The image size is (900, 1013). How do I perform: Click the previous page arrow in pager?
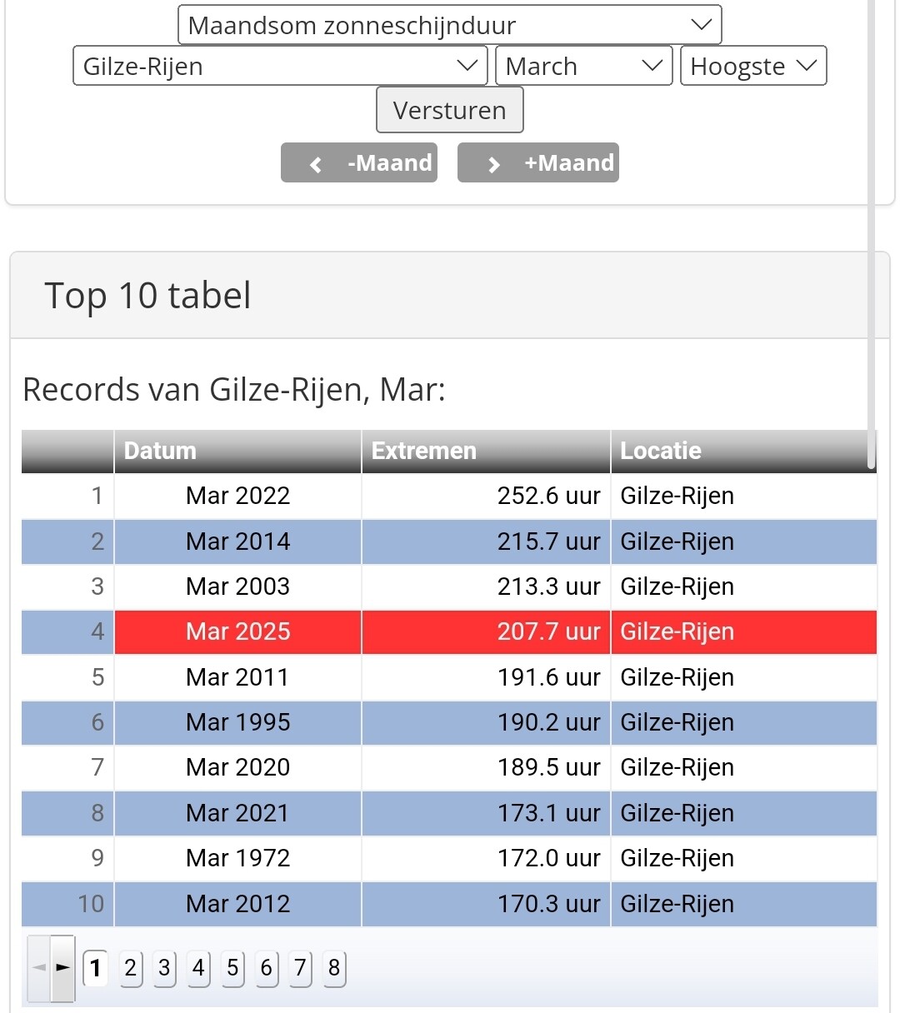pos(39,968)
